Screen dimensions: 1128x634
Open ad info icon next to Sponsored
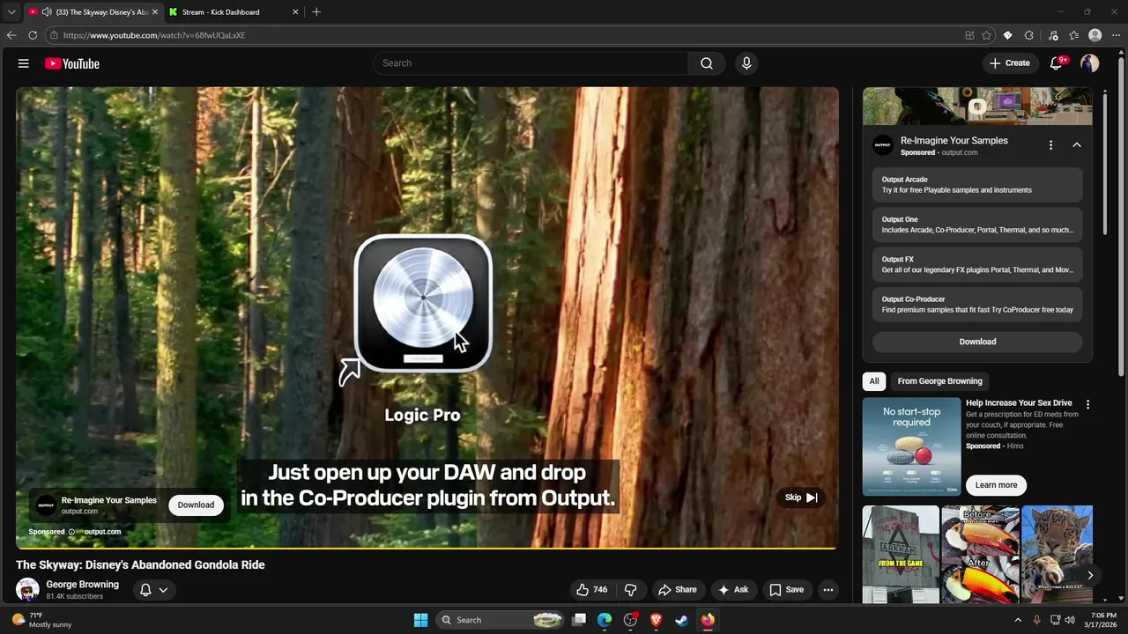click(72, 532)
